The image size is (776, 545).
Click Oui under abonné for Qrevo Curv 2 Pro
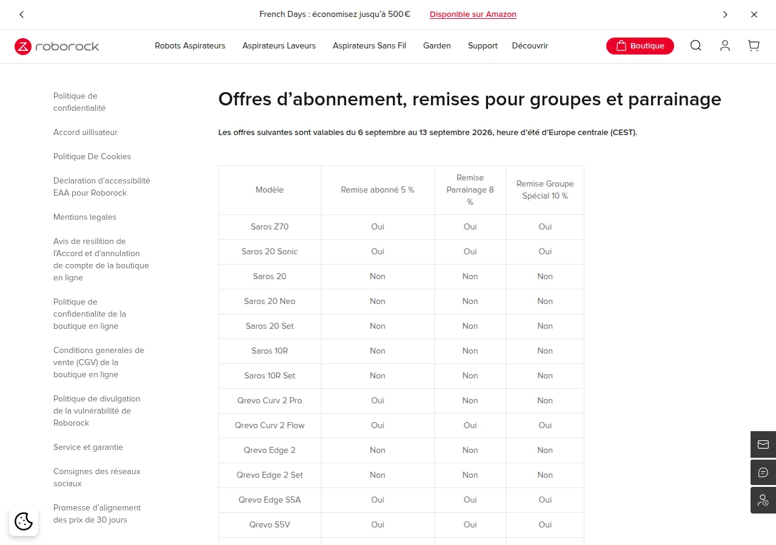(378, 400)
